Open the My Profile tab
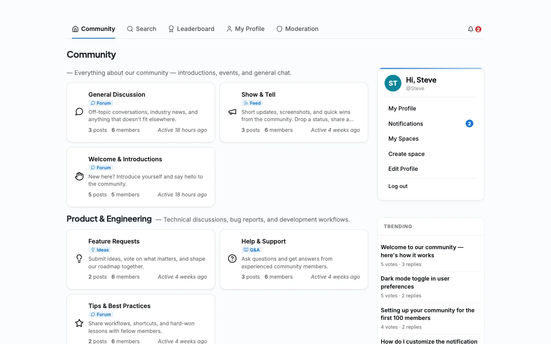This screenshot has height=344, width=551. [245, 29]
